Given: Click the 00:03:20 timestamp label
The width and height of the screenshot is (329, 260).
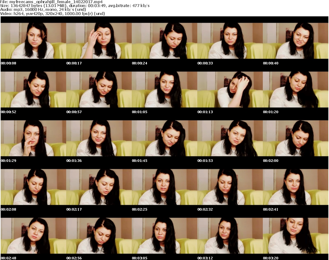Looking at the screenshot, I should (x=271, y=258).
